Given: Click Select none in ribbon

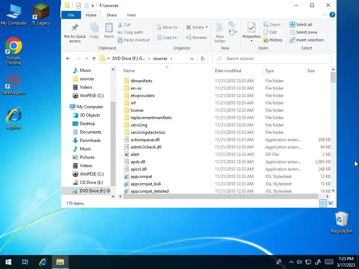Looking at the screenshot, I should click(x=303, y=32).
